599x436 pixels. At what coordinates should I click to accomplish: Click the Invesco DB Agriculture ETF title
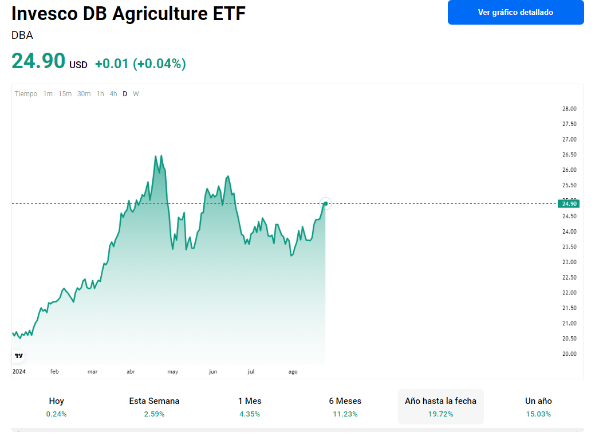click(x=128, y=14)
